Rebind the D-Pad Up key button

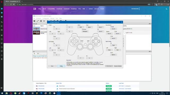[x=57, y=29]
